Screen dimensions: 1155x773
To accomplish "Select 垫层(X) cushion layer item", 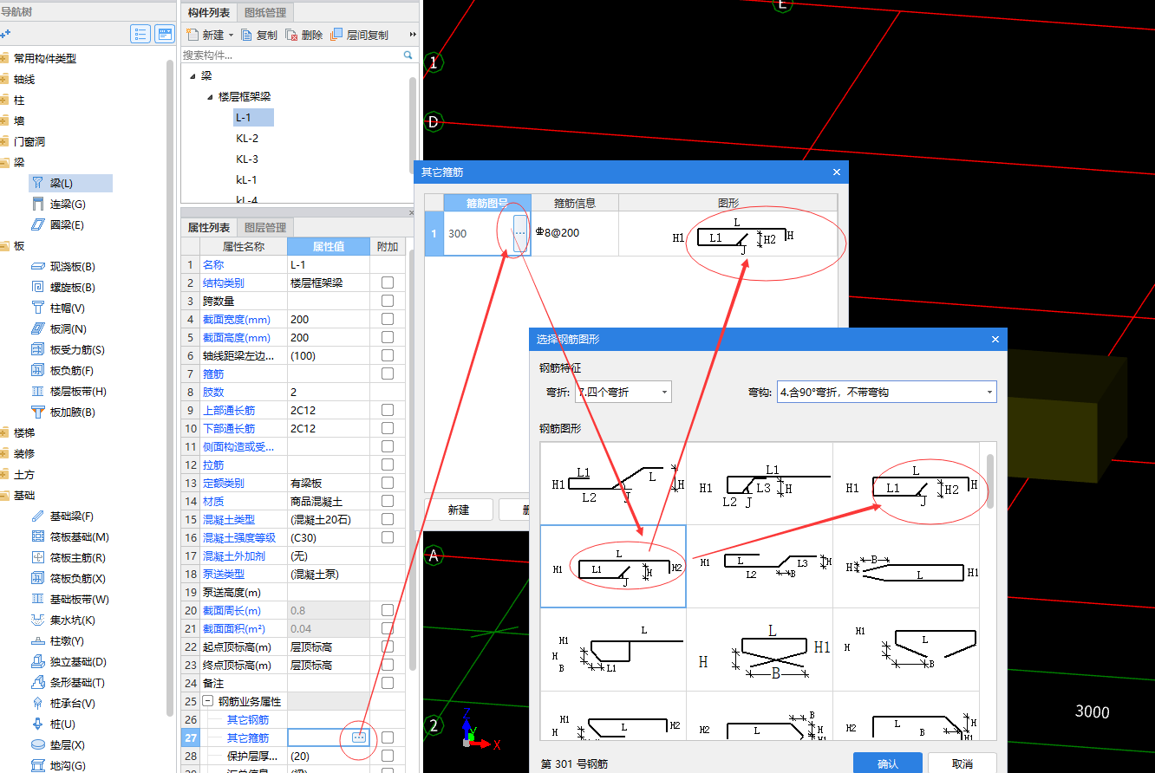I will 68,744.
